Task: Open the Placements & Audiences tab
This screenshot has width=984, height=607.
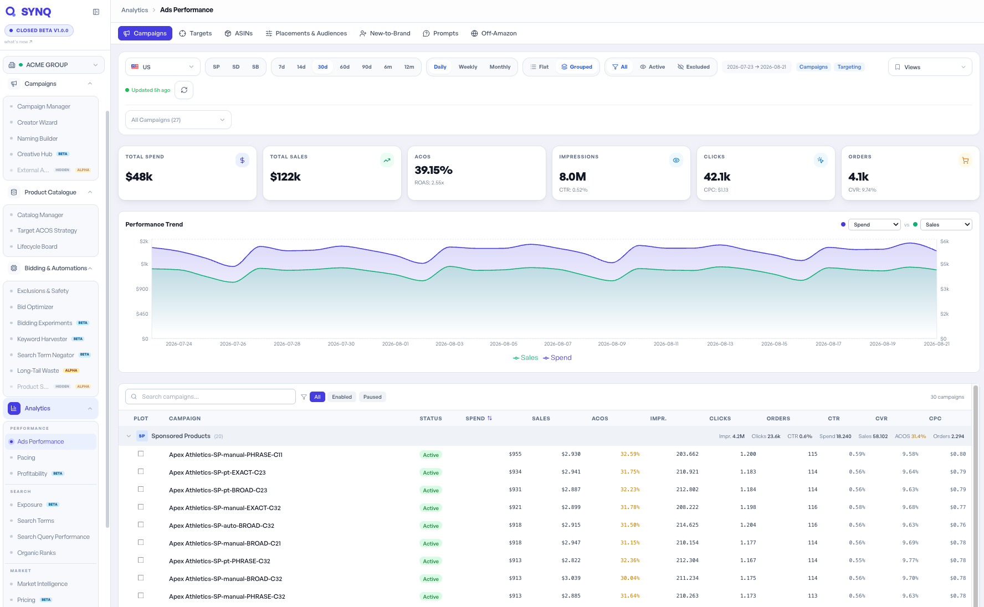Action: pyautogui.click(x=306, y=33)
